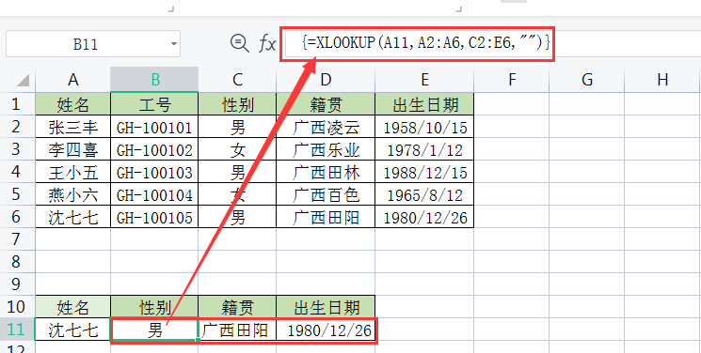The height and width of the screenshot is (353, 701).
Task: Click cell D1 containing 籍贯
Action: pyautogui.click(x=326, y=104)
